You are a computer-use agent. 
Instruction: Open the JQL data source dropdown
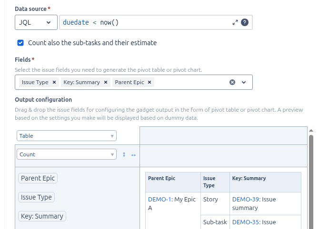pos(35,22)
